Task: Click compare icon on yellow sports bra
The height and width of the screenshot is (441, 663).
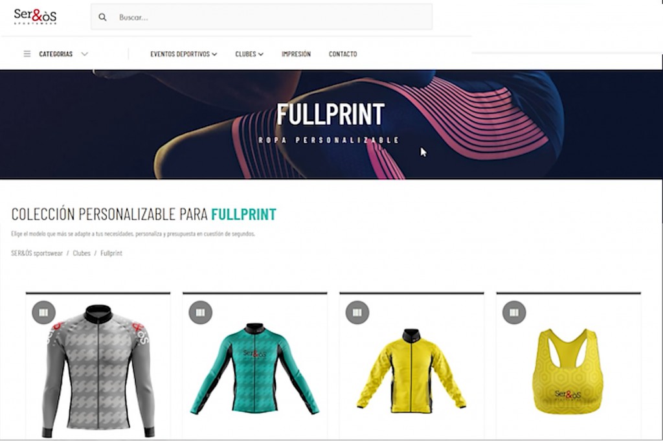Action: 514,313
